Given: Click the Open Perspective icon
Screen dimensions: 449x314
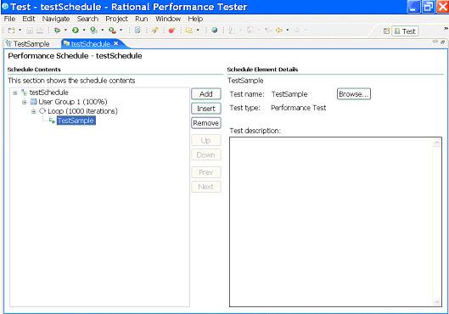Looking at the screenshot, I should click(x=386, y=31).
